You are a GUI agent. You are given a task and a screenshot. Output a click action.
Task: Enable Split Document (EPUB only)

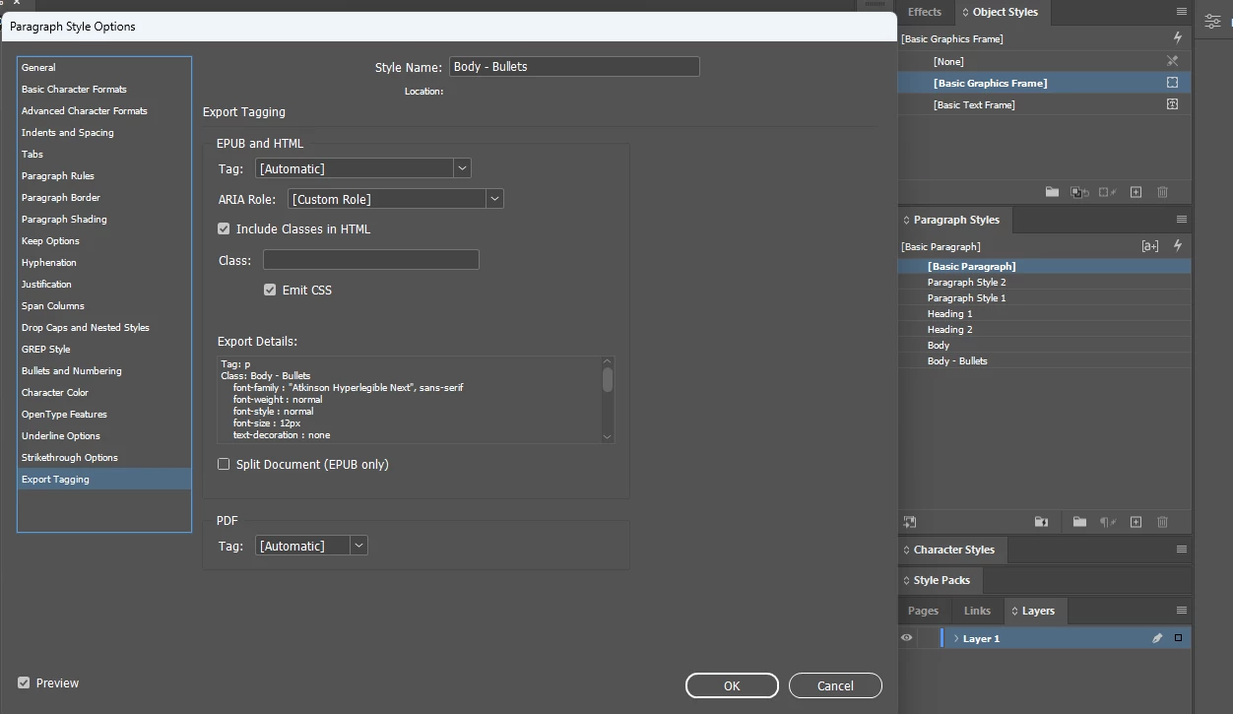tap(224, 464)
